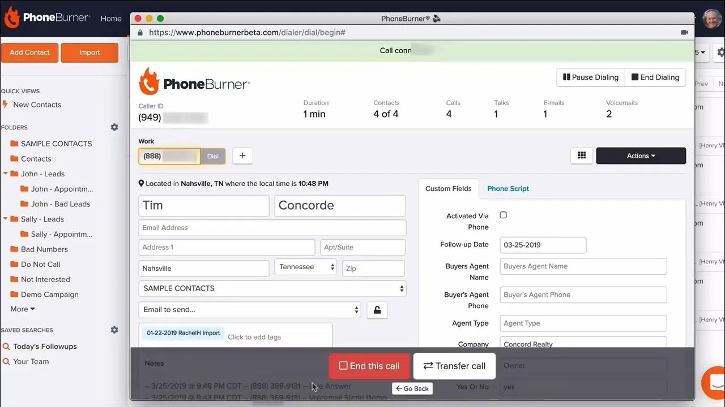This screenshot has width=725, height=407.
Task: Click the Add Contact button
Action: (29, 53)
